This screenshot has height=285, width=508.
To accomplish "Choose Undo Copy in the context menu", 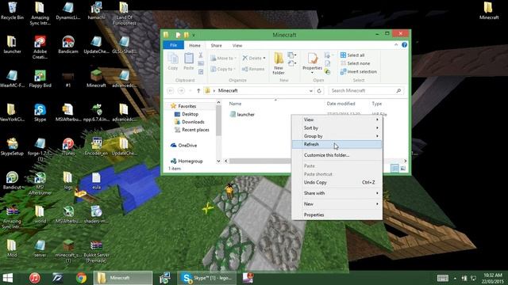I will click(337, 182).
